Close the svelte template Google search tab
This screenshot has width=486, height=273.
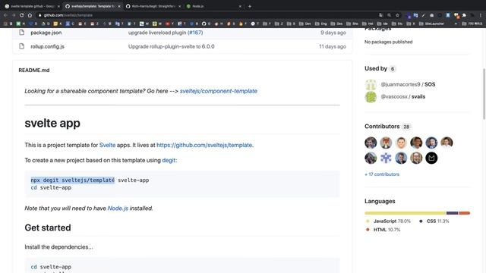pos(58,6)
